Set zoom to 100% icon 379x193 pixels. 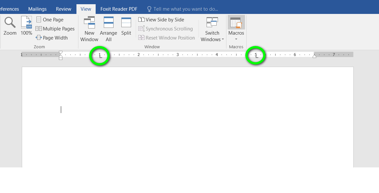tap(26, 22)
